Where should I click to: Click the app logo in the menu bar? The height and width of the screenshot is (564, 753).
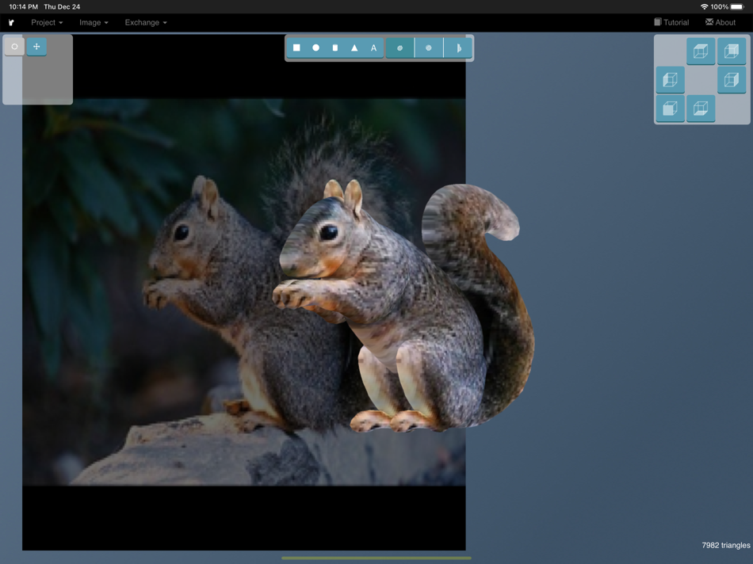click(11, 22)
